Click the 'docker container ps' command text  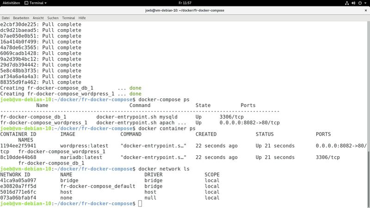coord(167,128)
